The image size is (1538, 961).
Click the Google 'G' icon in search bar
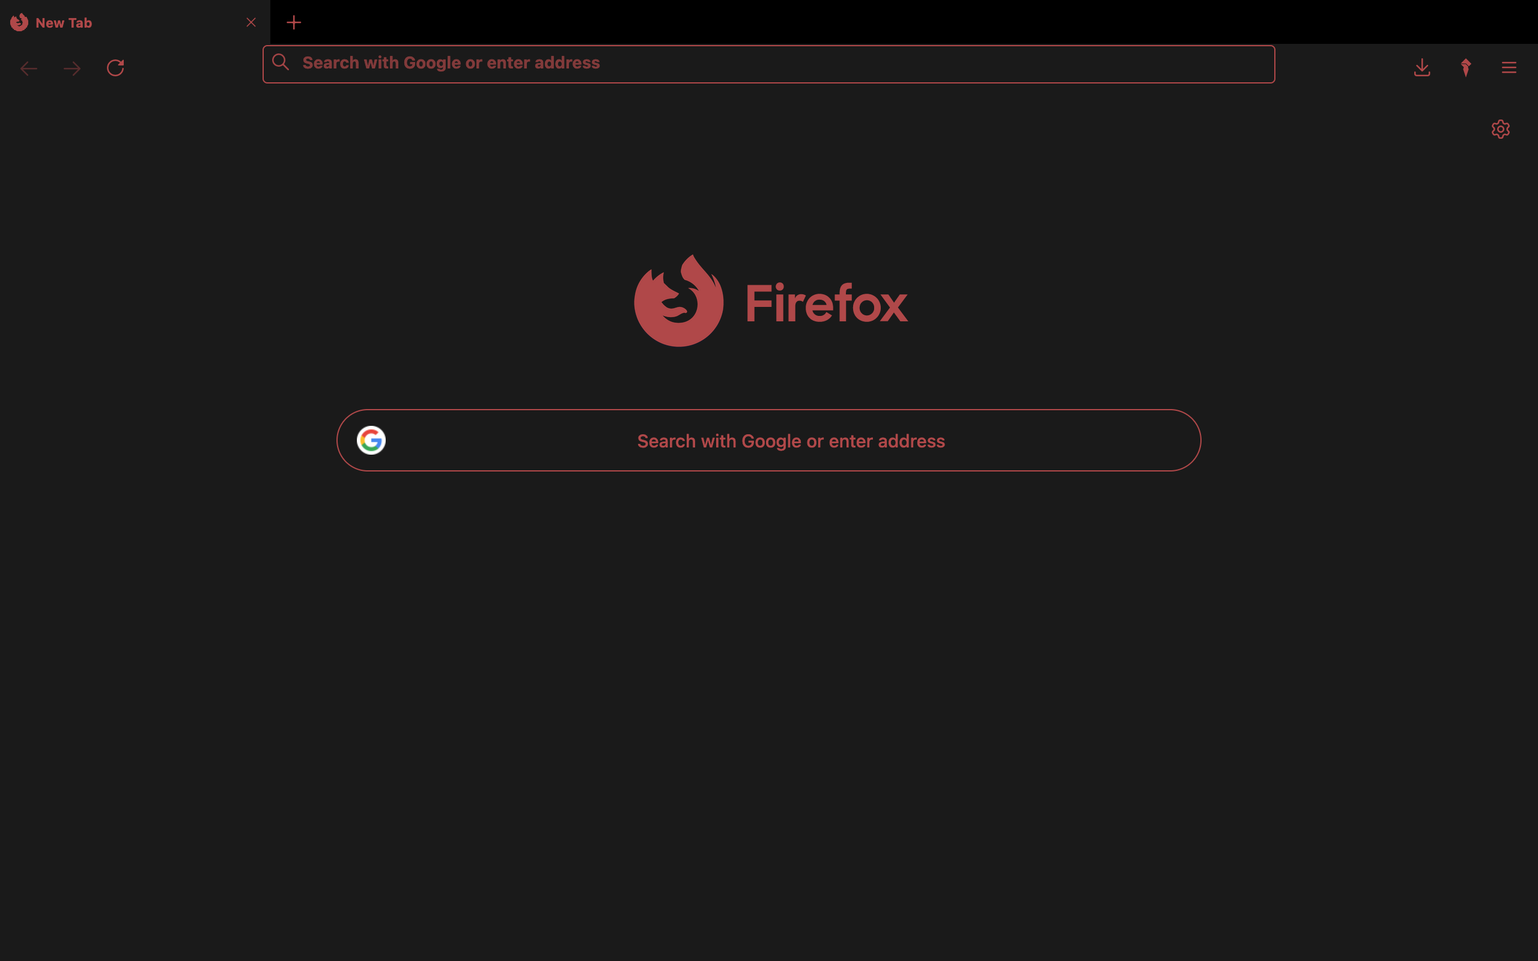[x=371, y=440]
